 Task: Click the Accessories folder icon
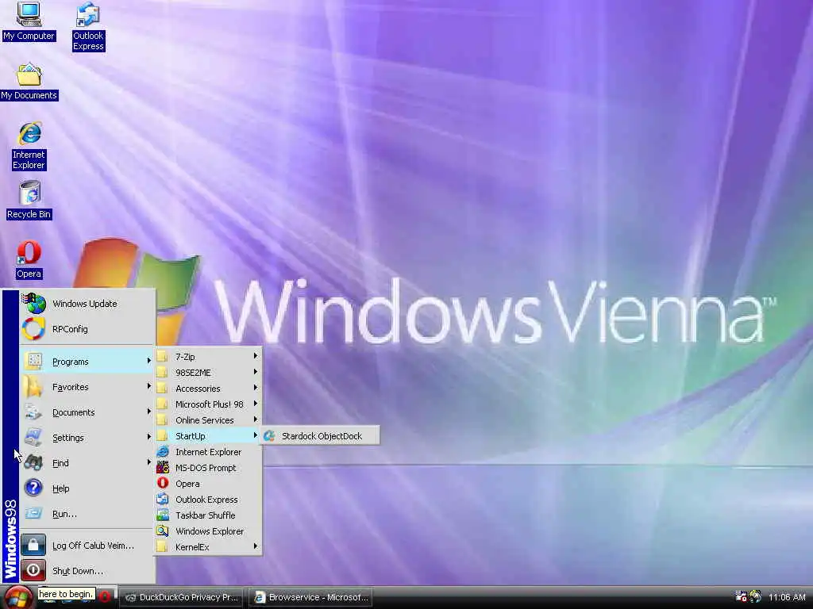[x=162, y=388]
